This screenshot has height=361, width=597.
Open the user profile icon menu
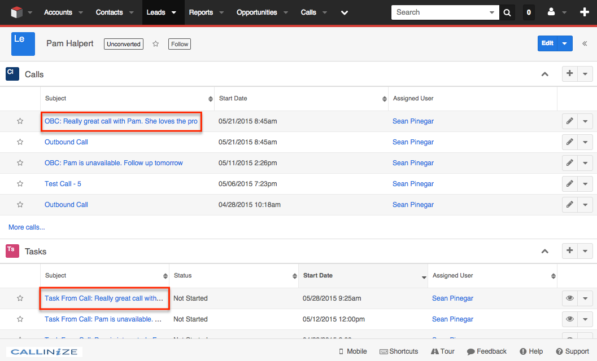pos(551,12)
